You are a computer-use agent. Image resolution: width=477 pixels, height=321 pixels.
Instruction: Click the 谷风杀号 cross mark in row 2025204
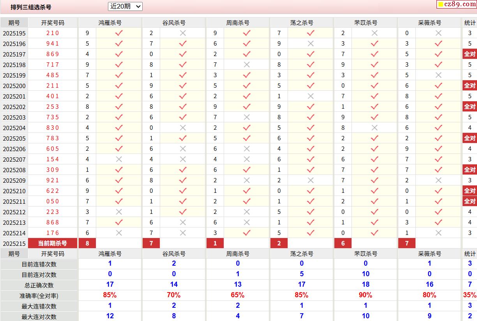pyautogui.click(x=183, y=128)
